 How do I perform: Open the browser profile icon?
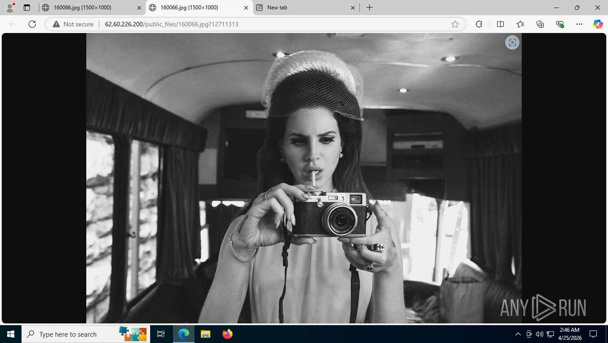(x=10, y=8)
